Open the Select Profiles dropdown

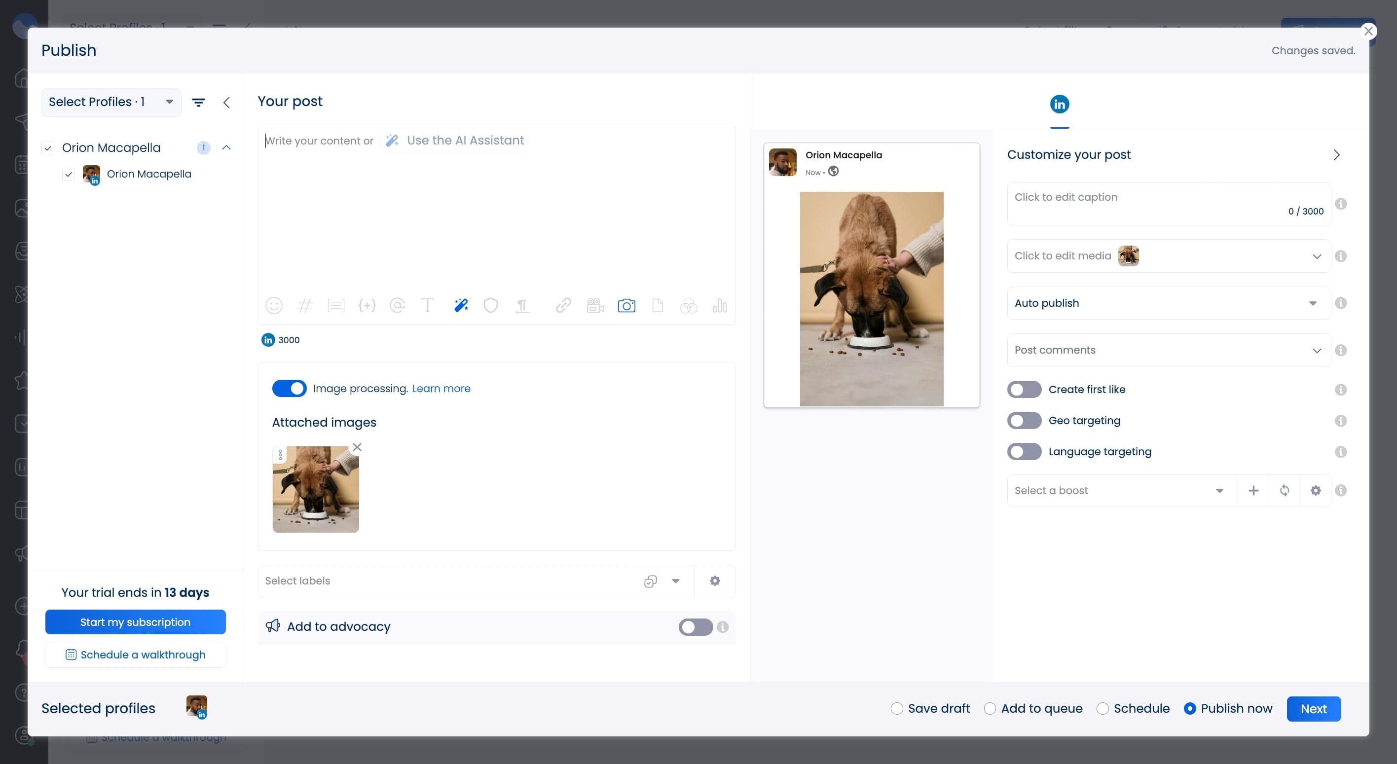point(110,102)
